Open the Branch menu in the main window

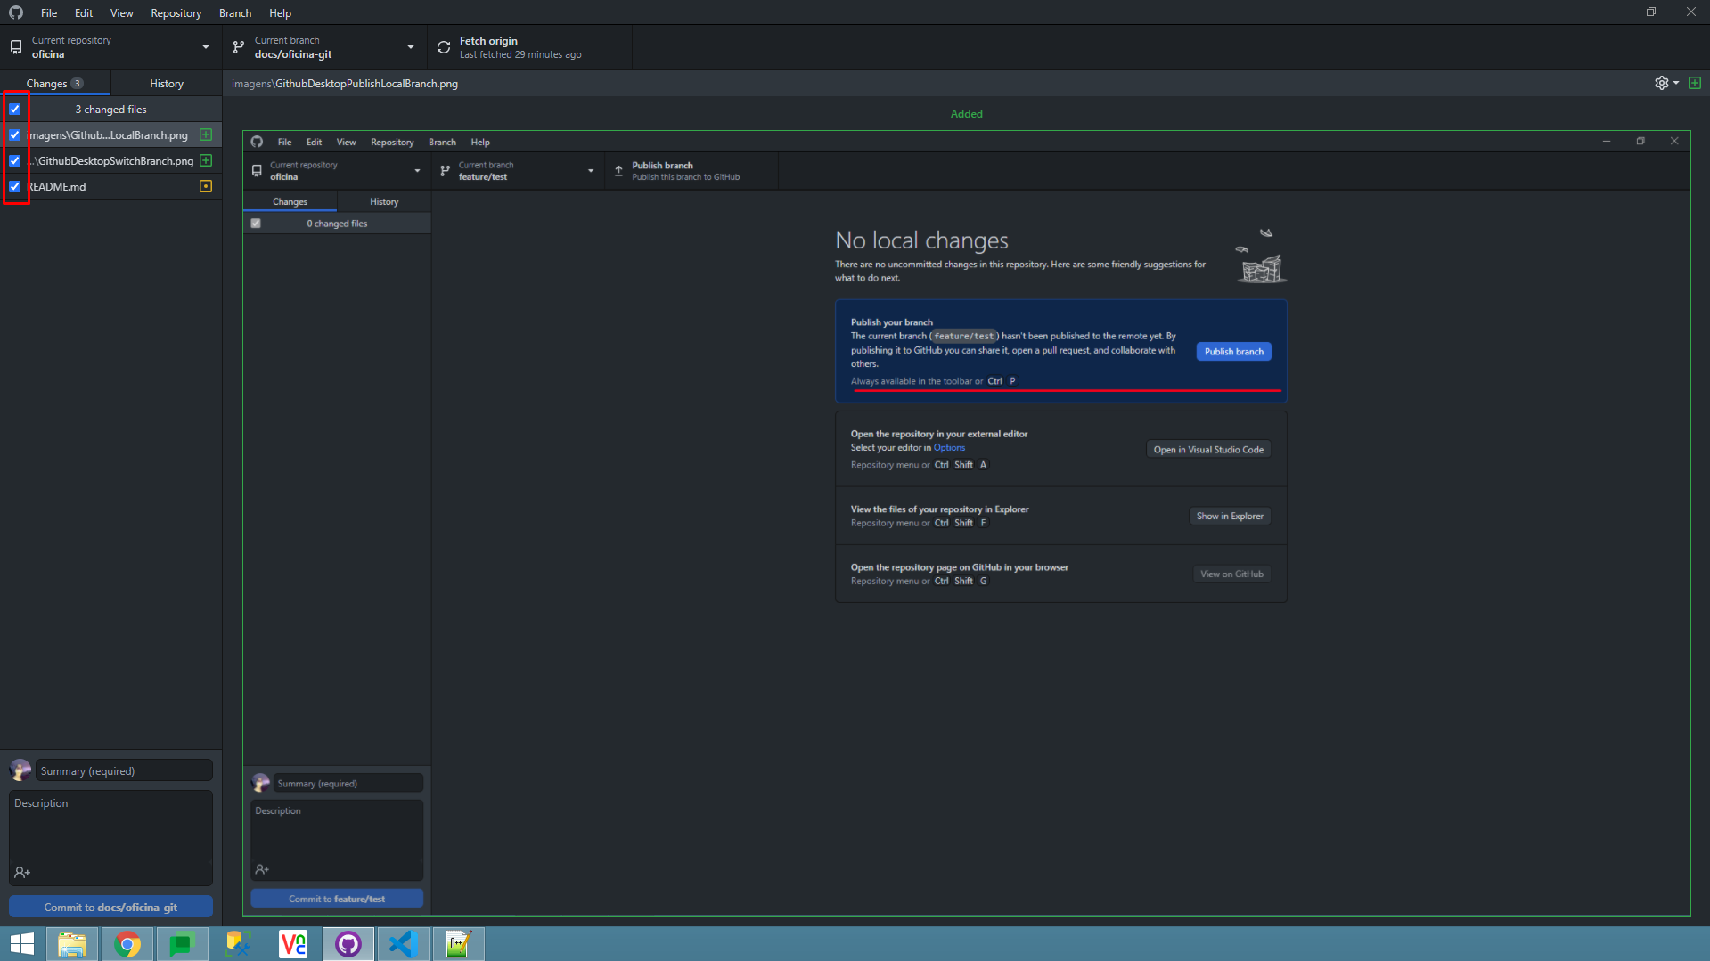click(x=235, y=12)
